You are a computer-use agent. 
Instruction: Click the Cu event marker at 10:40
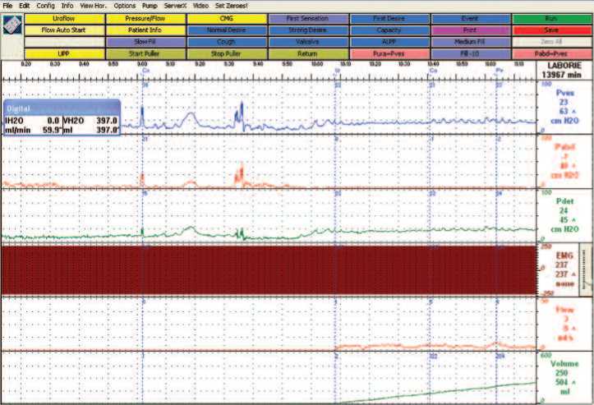tap(433, 71)
